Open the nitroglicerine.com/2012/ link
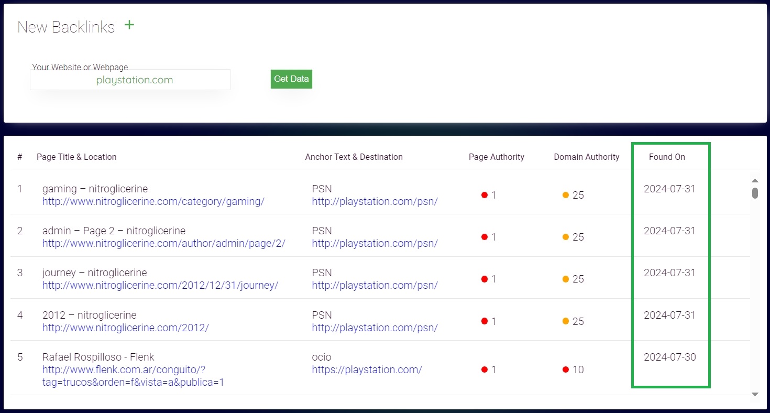The width and height of the screenshot is (770, 413). coord(125,328)
